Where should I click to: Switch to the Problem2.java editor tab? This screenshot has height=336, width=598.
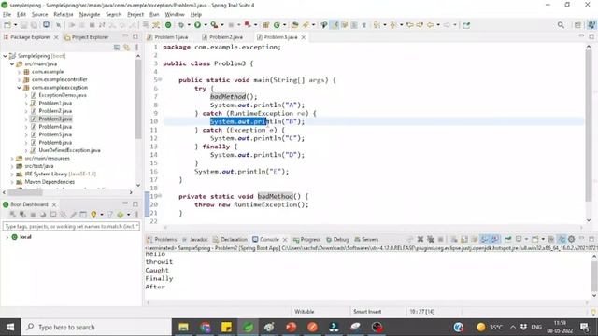click(222, 37)
